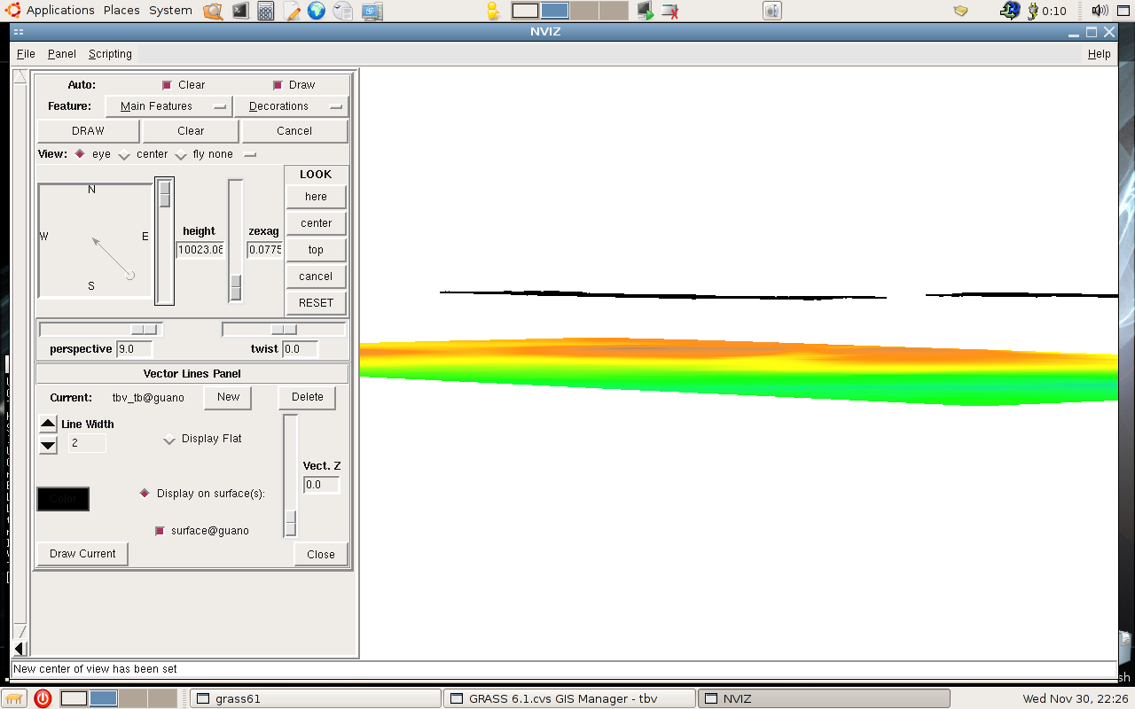The image size is (1135, 709).
Task: Click the New vector button
Action: tap(228, 397)
